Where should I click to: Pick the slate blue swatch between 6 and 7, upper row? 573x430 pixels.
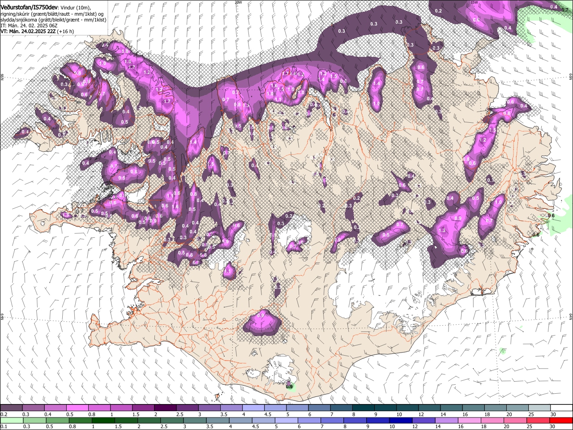tap(319, 408)
